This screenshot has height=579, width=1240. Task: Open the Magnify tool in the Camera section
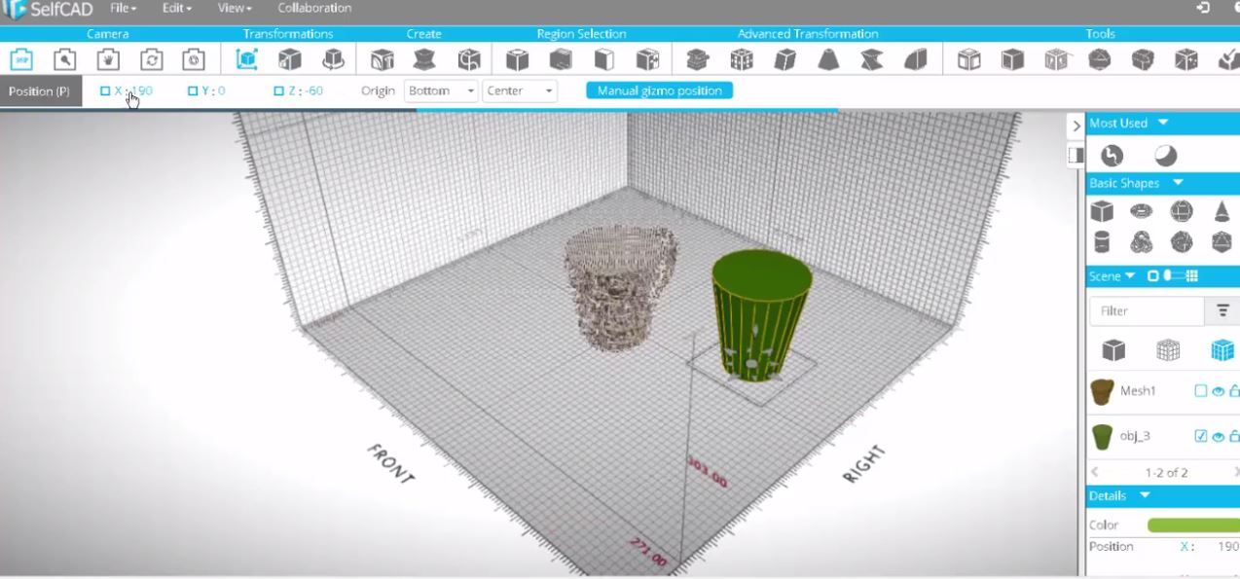64,59
